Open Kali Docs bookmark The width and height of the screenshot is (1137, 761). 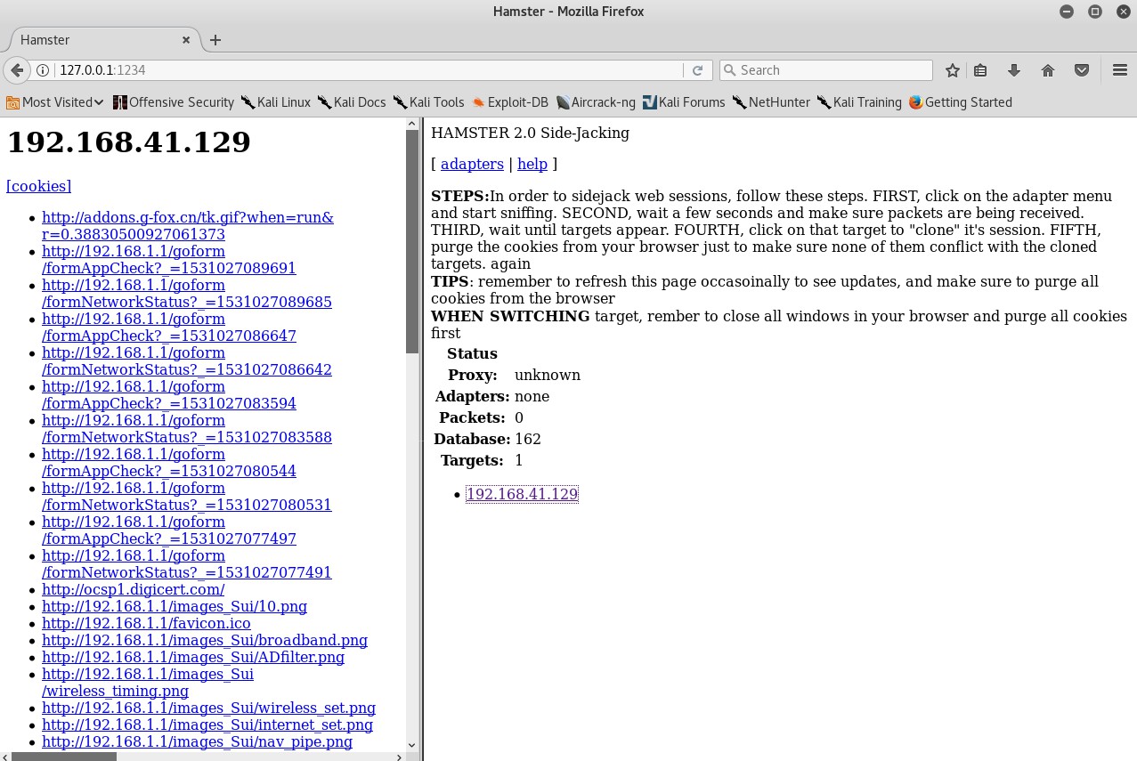[x=352, y=102]
